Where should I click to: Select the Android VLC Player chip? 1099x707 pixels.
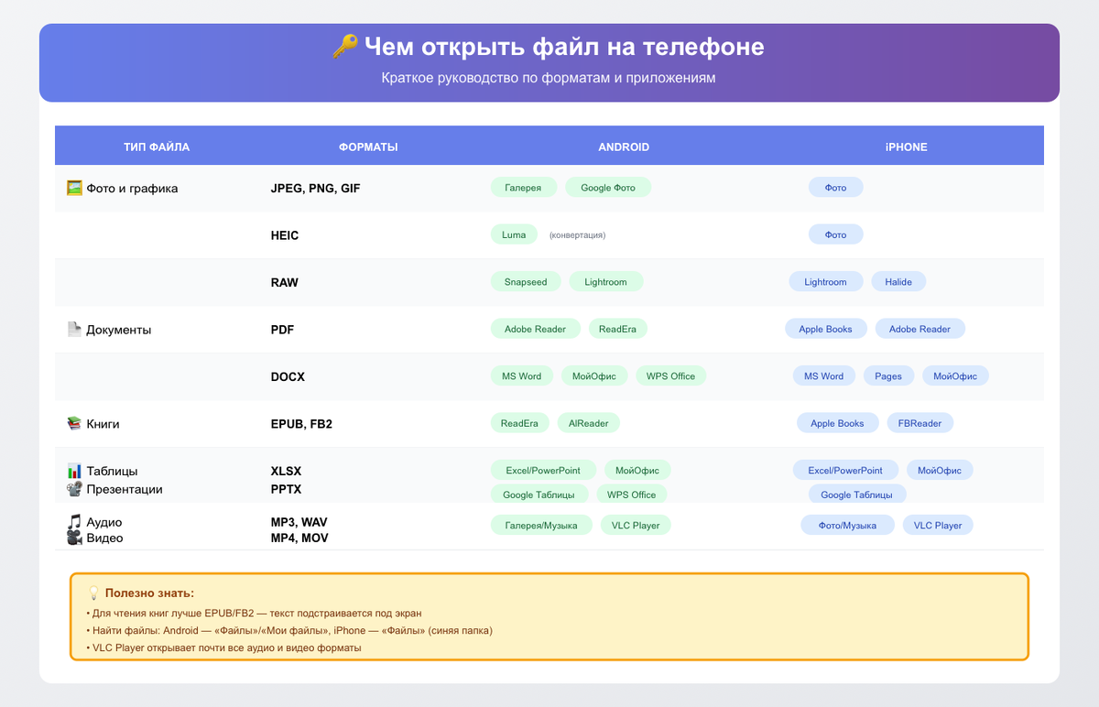coord(636,526)
